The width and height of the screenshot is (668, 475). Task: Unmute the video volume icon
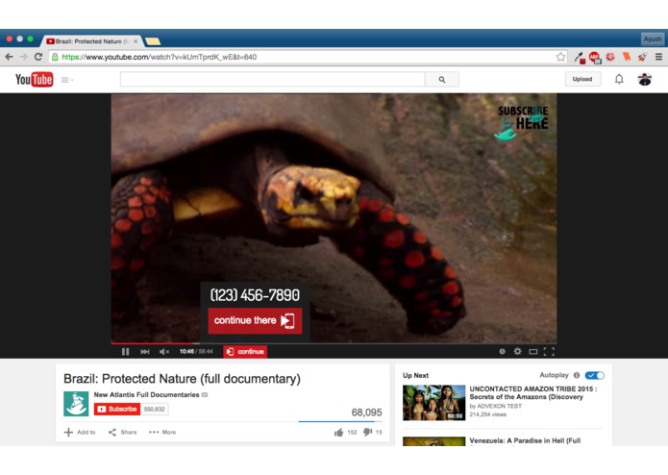click(x=164, y=352)
